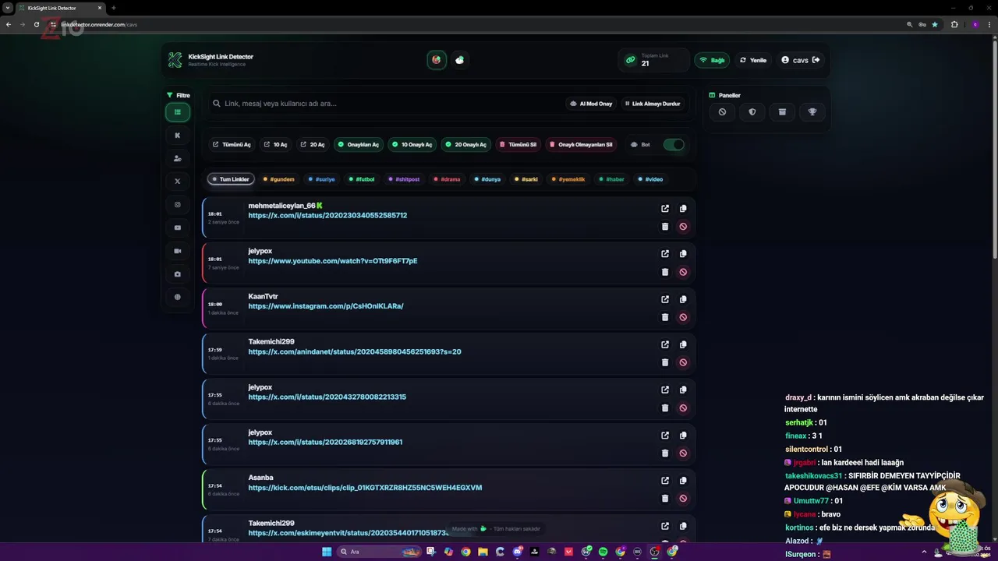Delete the Asanba kick clip entry
998x561 pixels.
click(665, 499)
